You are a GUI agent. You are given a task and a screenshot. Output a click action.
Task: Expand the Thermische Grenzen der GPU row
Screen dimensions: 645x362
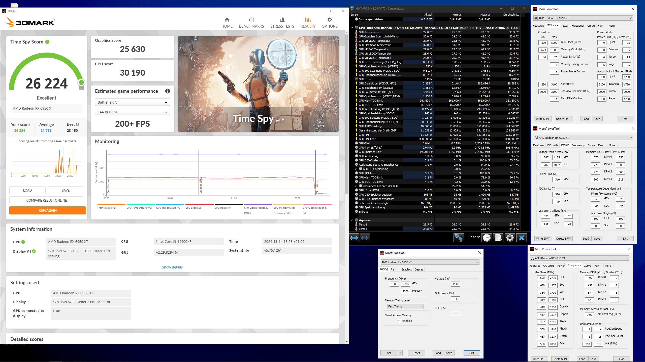tap(356, 186)
